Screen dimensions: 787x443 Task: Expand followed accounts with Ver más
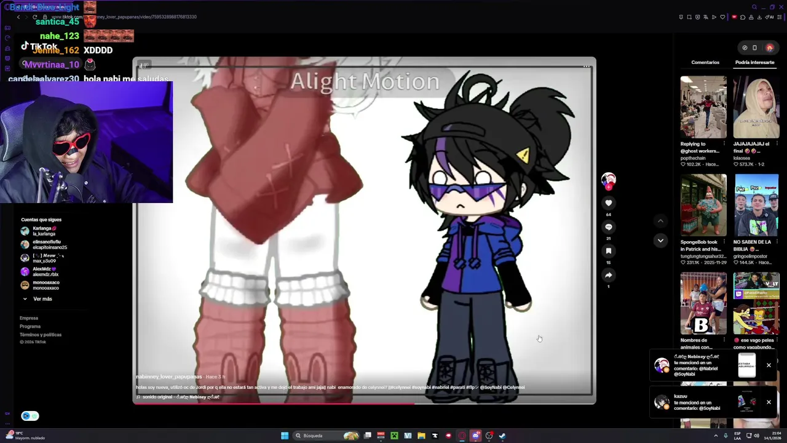click(x=38, y=299)
